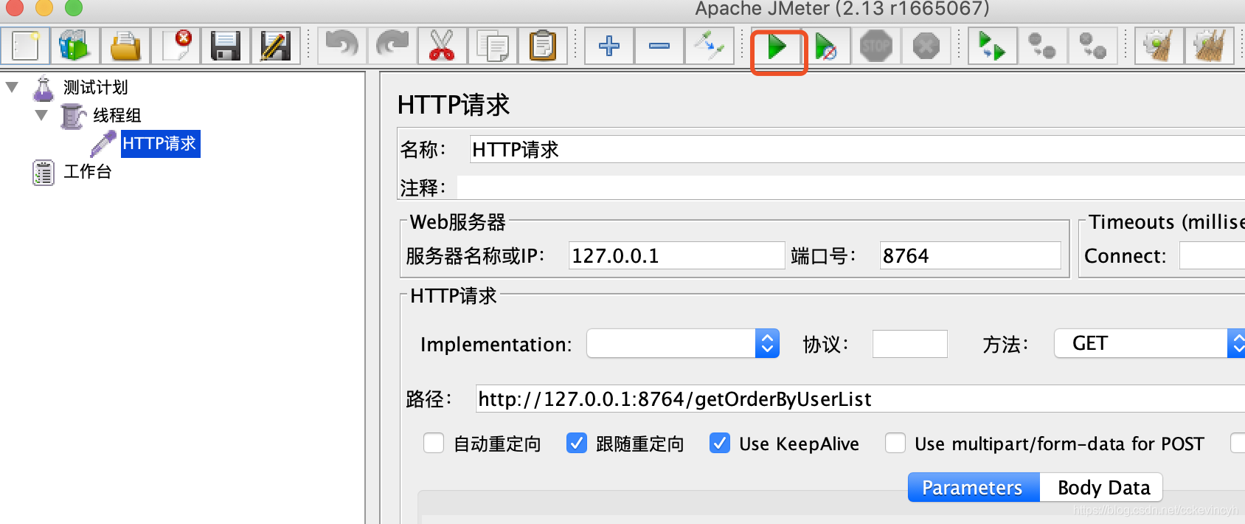This screenshot has width=1245, height=524.
Task: Click the 路径 path field
Action: 860,399
